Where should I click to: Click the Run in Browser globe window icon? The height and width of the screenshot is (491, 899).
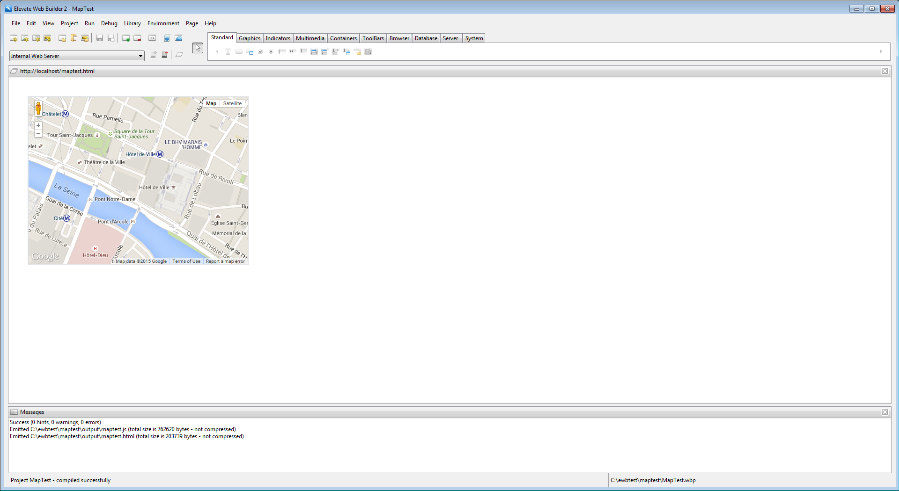[178, 38]
